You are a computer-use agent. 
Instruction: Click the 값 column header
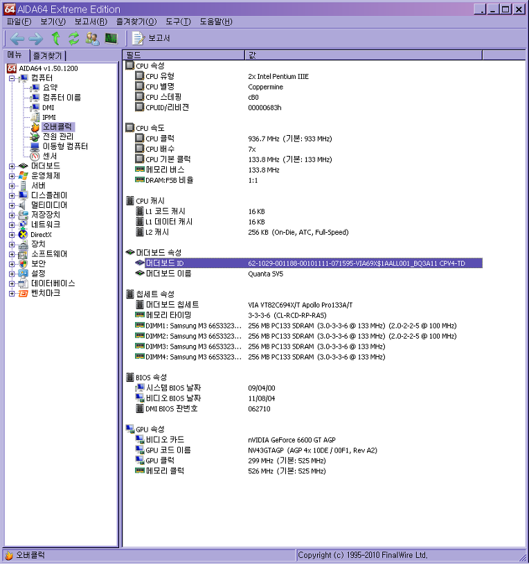click(x=364, y=55)
